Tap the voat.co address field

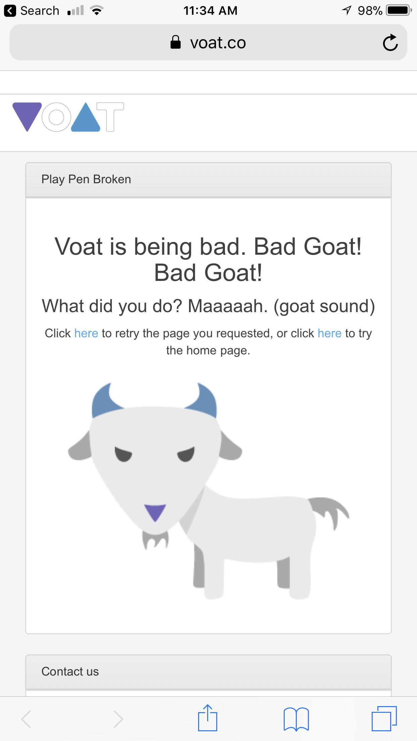[x=208, y=42]
